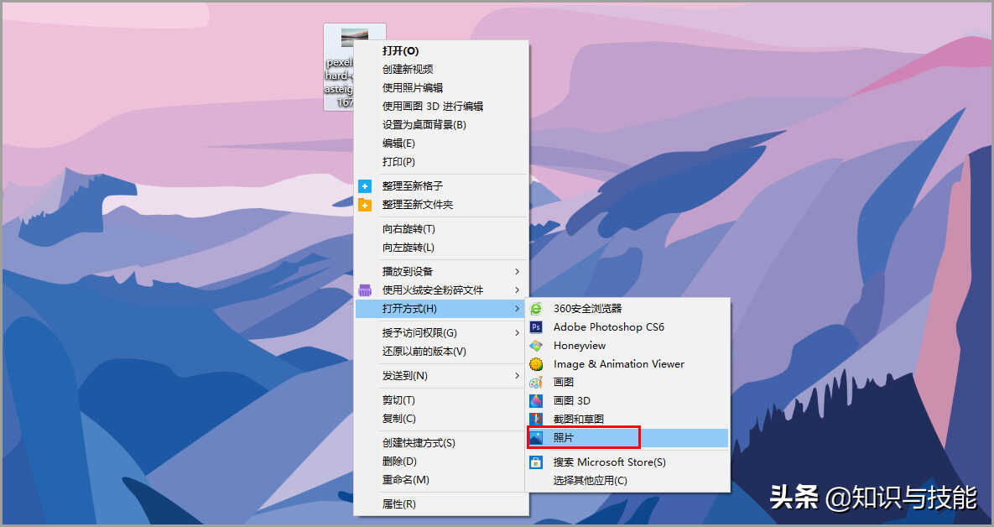Expand the 播放到设备 submenu arrow
Image resolution: width=994 pixels, height=527 pixels.
pyautogui.click(x=518, y=271)
